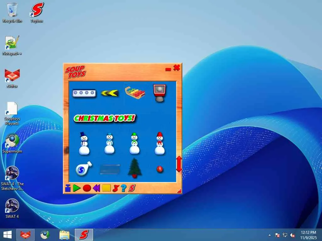Show hidden system tray icons
Viewport: 322px width, 241px height.
point(269,235)
